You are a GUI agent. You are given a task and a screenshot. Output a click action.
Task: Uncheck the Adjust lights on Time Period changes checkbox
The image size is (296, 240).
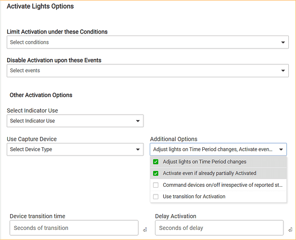click(155, 162)
